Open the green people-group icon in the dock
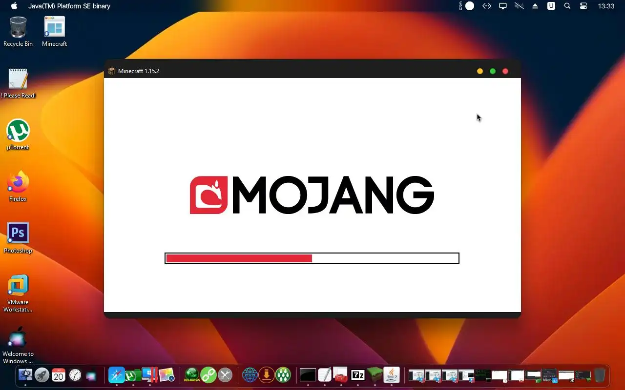 (283, 375)
